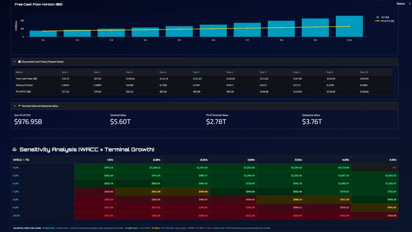Click the 3.0% terminal growth column header
This screenshot has width=412, height=232.
tap(233, 160)
